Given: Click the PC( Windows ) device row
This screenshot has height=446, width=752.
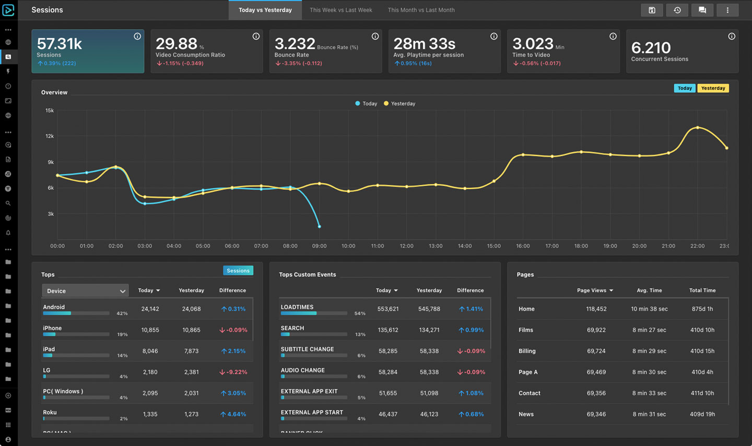Looking at the screenshot, I should click(x=147, y=393).
